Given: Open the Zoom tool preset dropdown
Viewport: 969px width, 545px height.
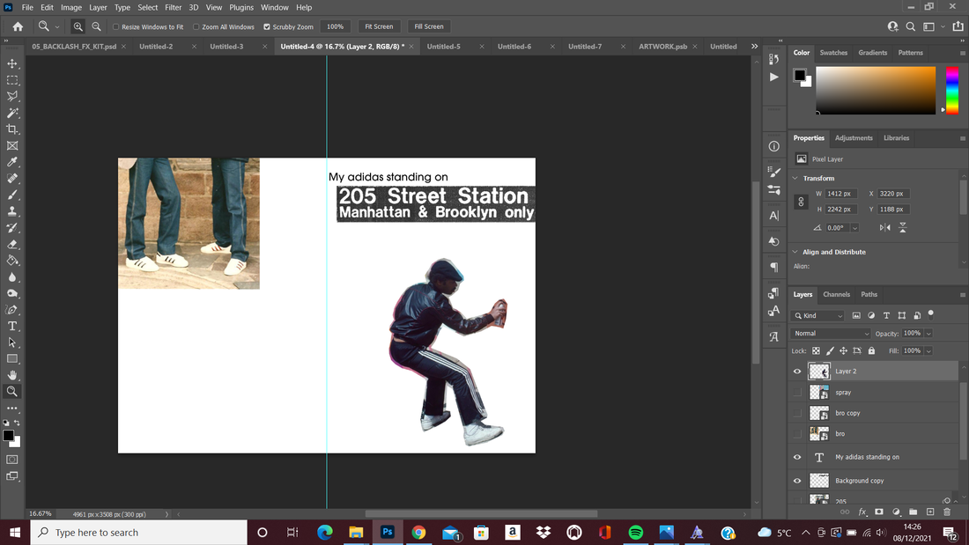Looking at the screenshot, I should coord(57,26).
